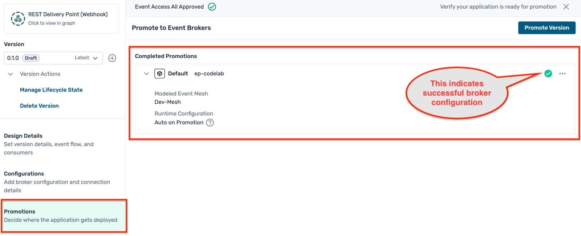Screen dimensions: 581x236
Task: Click the REST Delivery Point webhook icon
Action: (x=17, y=18)
